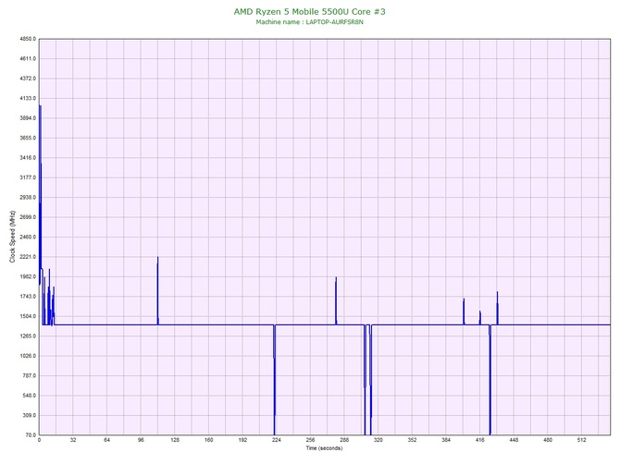Click the 3655.0 y-axis value
The width and height of the screenshot is (620, 464).
coord(27,138)
